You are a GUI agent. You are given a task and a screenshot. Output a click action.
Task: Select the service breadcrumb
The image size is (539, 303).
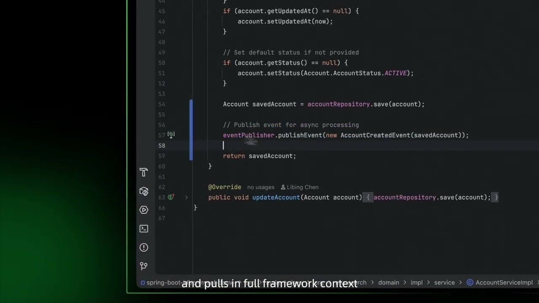point(444,283)
